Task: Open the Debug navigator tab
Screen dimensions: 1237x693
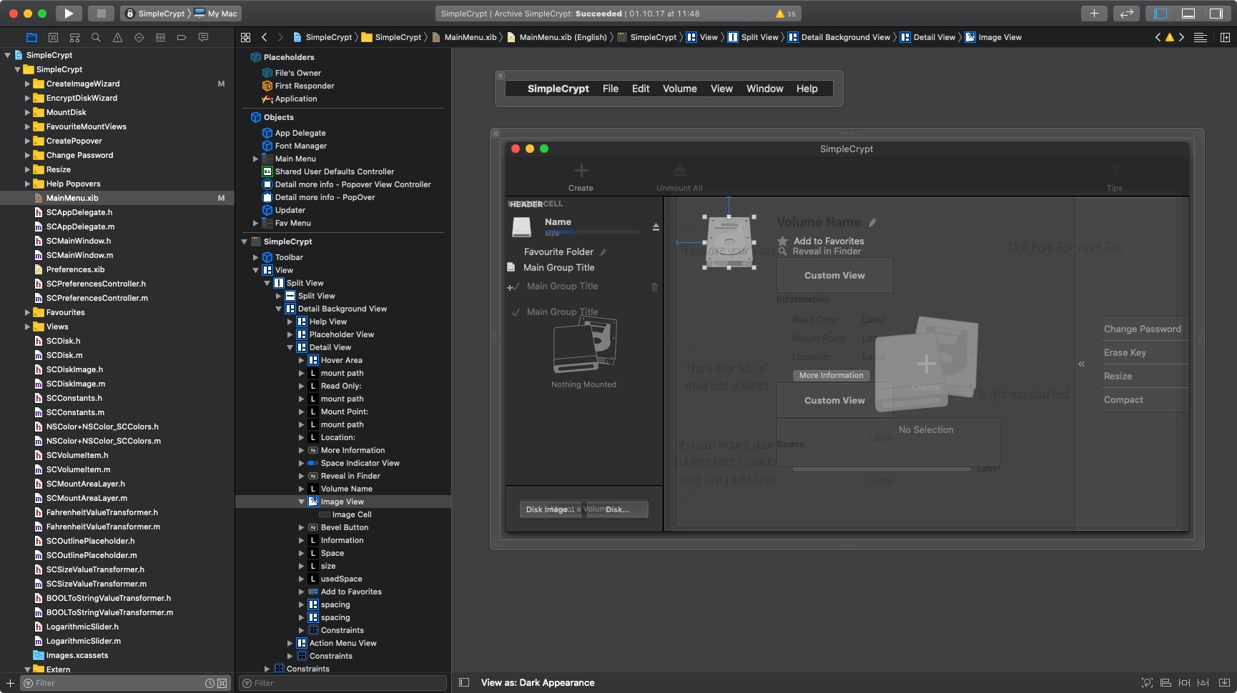Action: pos(160,37)
